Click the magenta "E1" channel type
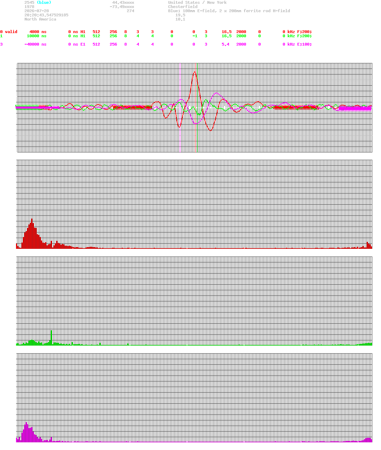This screenshot has width=381, height=450. (x=83, y=44)
